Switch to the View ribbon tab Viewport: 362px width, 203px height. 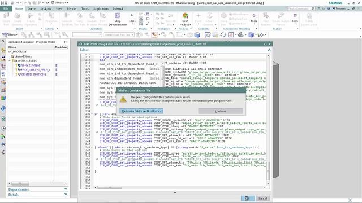59,9
